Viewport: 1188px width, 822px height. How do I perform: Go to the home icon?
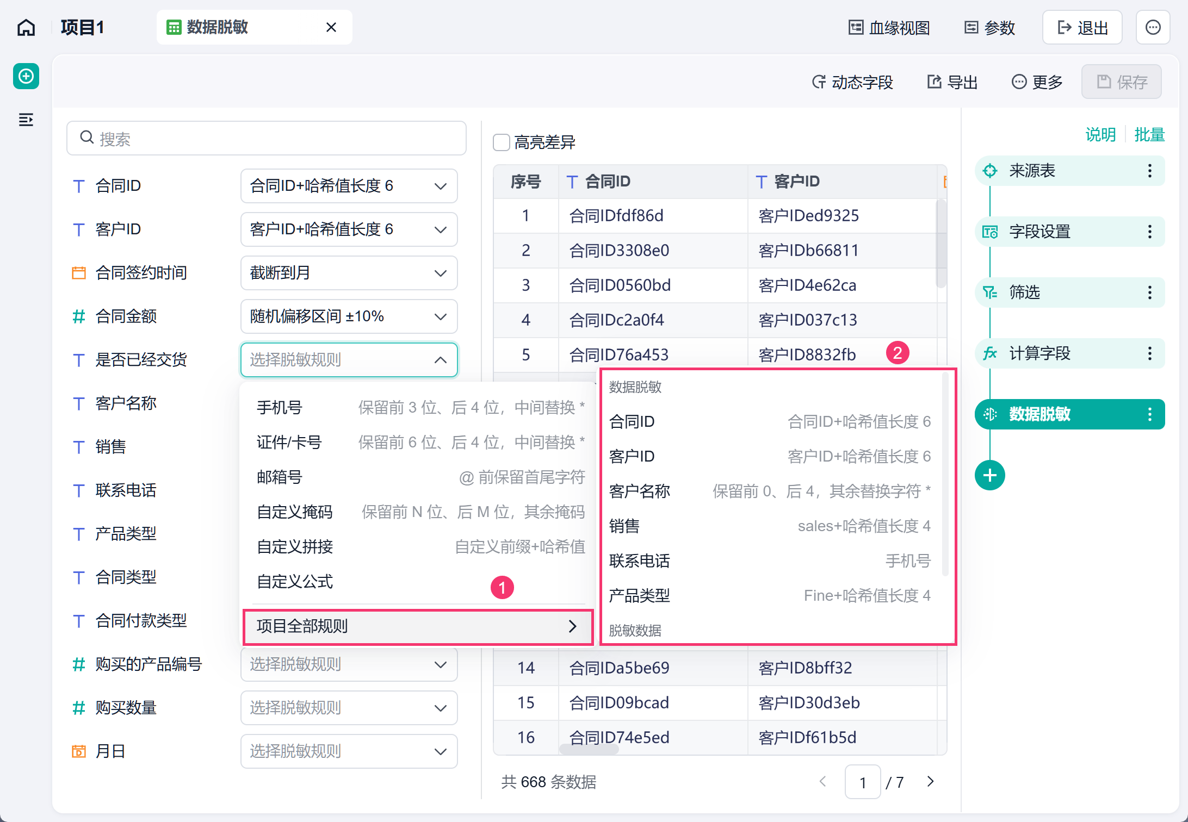(26, 27)
